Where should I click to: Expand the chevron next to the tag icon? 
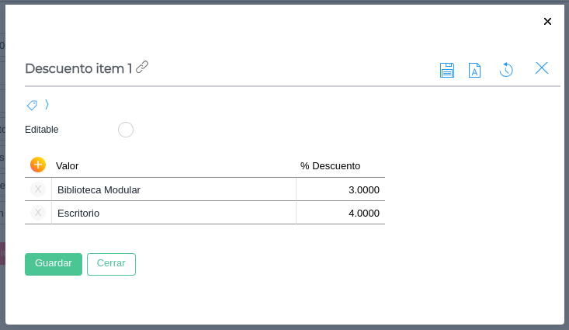[47, 105]
